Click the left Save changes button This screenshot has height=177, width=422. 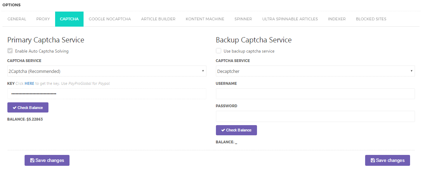47,161
